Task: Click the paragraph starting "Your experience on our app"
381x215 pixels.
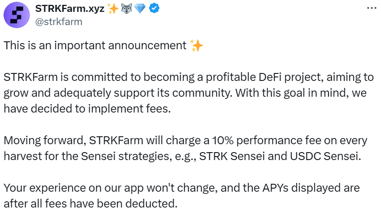Action: tap(181, 196)
